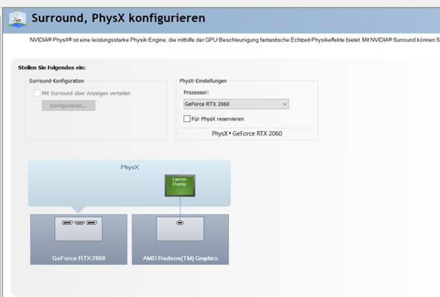The height and width of the screenshot is (297, 440).
Task: Click the Surround PhysX header icon
Action: coord(17,19)
